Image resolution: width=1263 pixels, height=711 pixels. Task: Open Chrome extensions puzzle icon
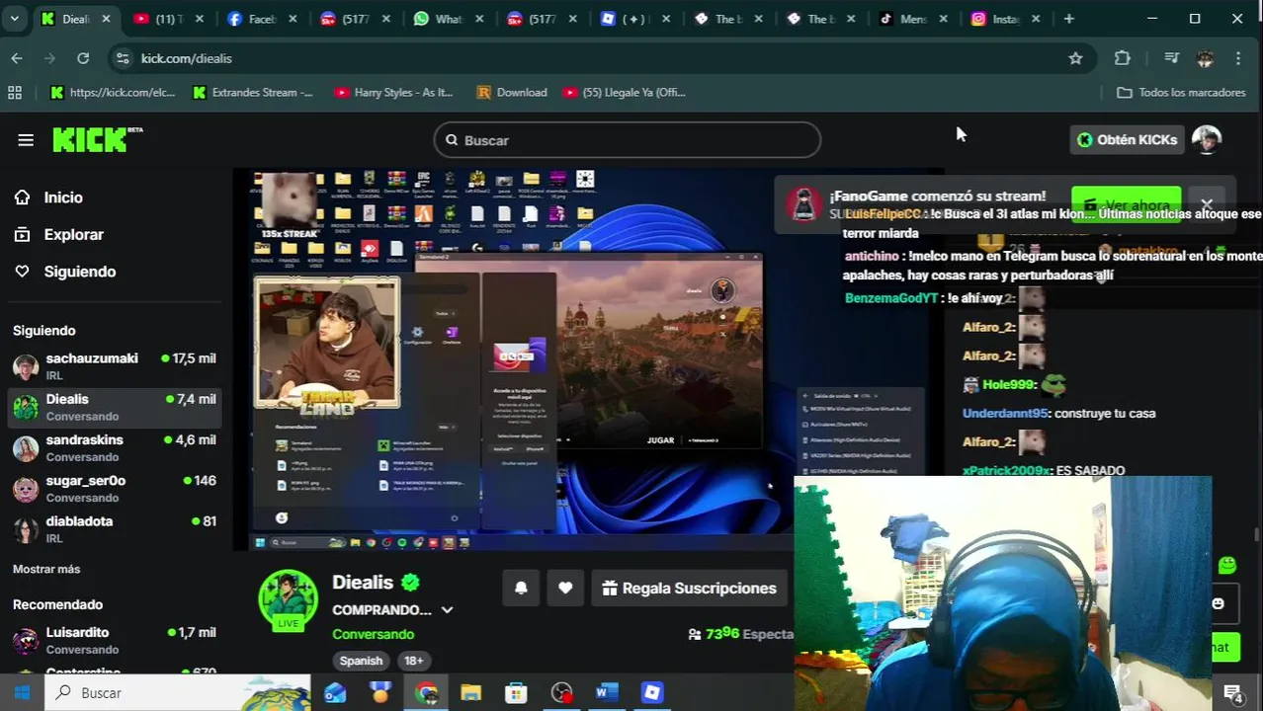(x=1122, y=58)
